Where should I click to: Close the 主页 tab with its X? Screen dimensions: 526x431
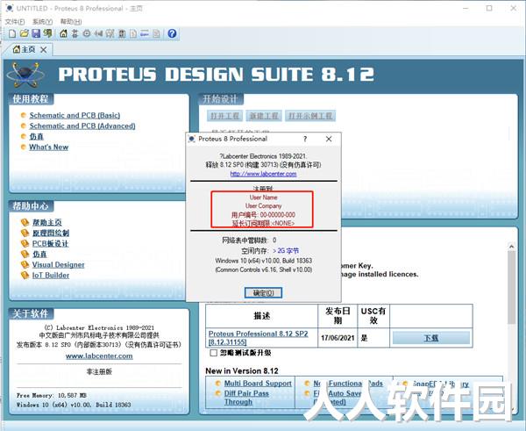[43, 50]
